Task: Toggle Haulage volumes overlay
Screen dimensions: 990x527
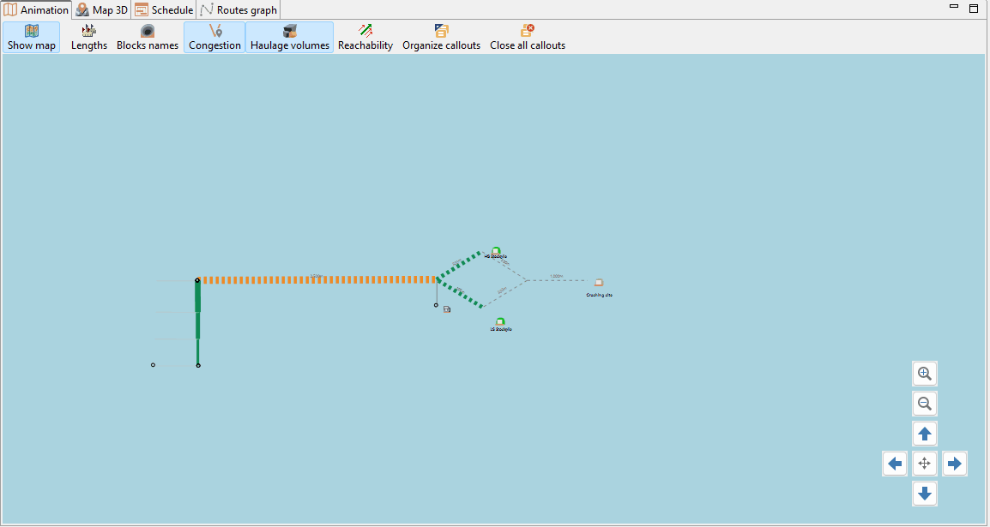Action: 290,37
